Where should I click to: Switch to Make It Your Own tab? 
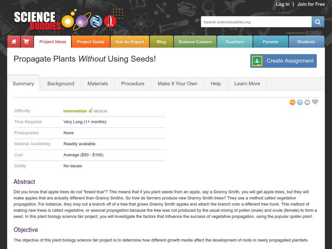click(x=178, y=84)
